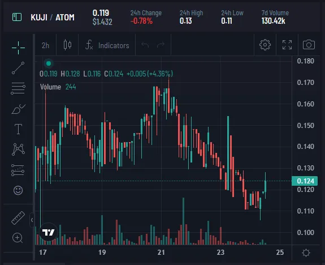Click the 0.100 price axis label
The image size is (325, 265).
tap(306, 232)
